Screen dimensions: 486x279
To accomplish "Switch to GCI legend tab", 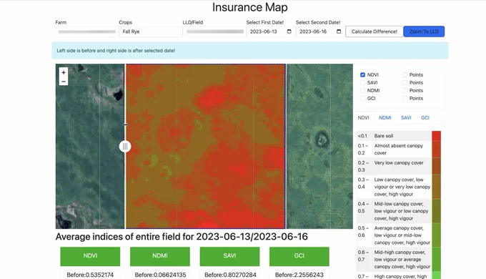I will coord(425,117).
